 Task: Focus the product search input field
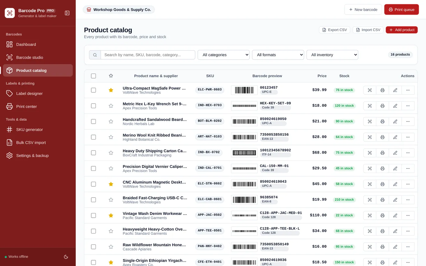click(148, 55)
